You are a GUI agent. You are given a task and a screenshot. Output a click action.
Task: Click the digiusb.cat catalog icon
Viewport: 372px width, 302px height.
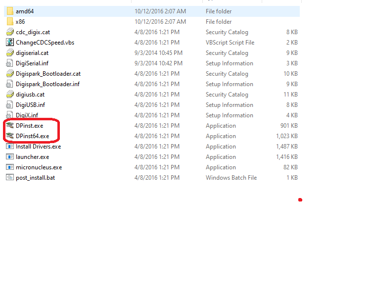click(x=10, y=94)
